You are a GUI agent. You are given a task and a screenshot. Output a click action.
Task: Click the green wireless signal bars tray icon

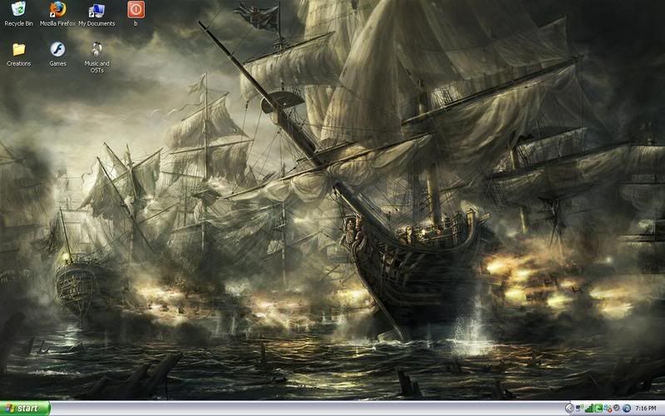pos(589,409)
